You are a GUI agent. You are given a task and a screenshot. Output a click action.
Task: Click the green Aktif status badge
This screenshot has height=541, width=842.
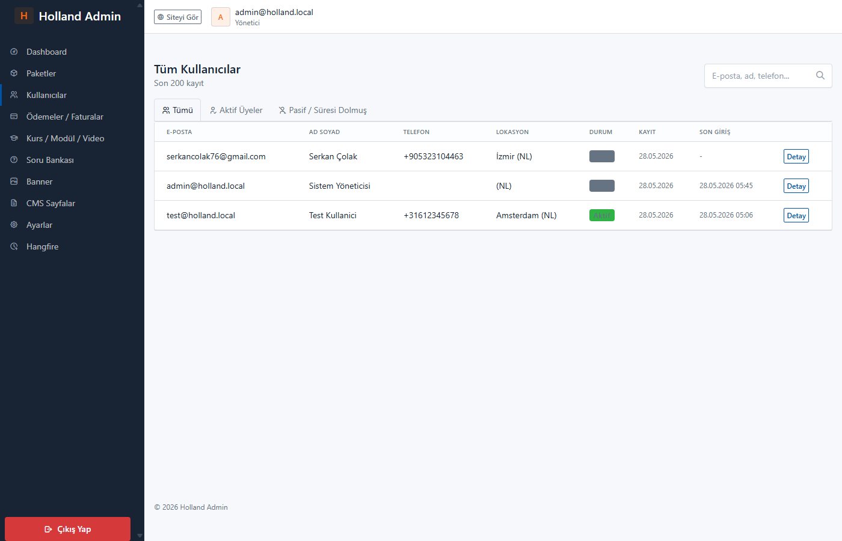point(602,215)
